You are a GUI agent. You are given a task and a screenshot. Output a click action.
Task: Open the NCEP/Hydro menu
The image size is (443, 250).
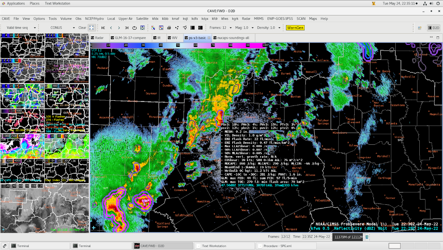point(94,18)
